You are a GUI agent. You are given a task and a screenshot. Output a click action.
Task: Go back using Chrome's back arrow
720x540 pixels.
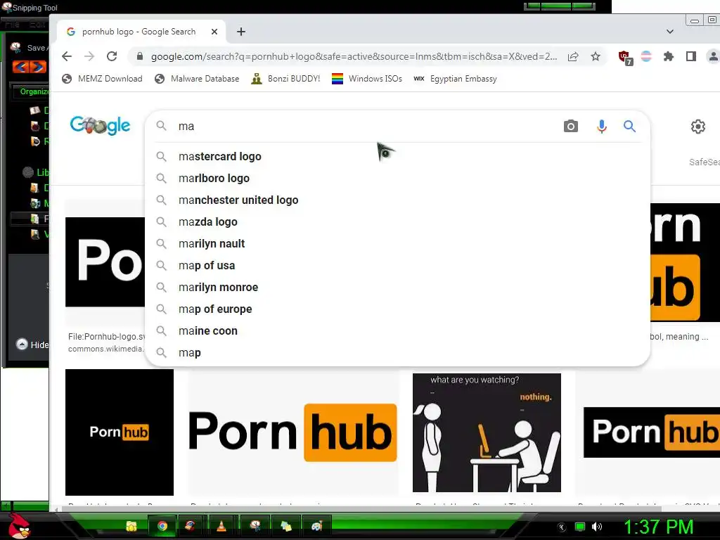[x=67, y=56]
